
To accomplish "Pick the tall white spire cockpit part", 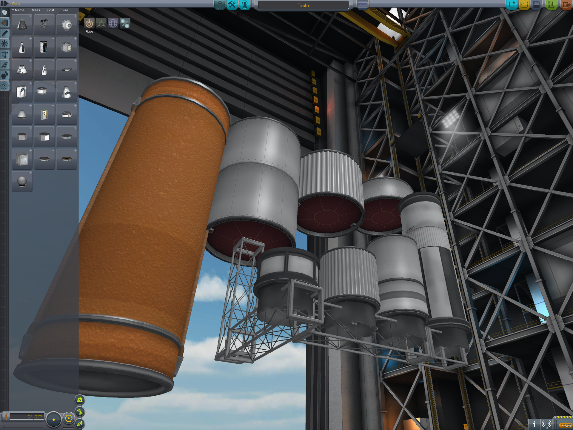I will click(44, 70).
